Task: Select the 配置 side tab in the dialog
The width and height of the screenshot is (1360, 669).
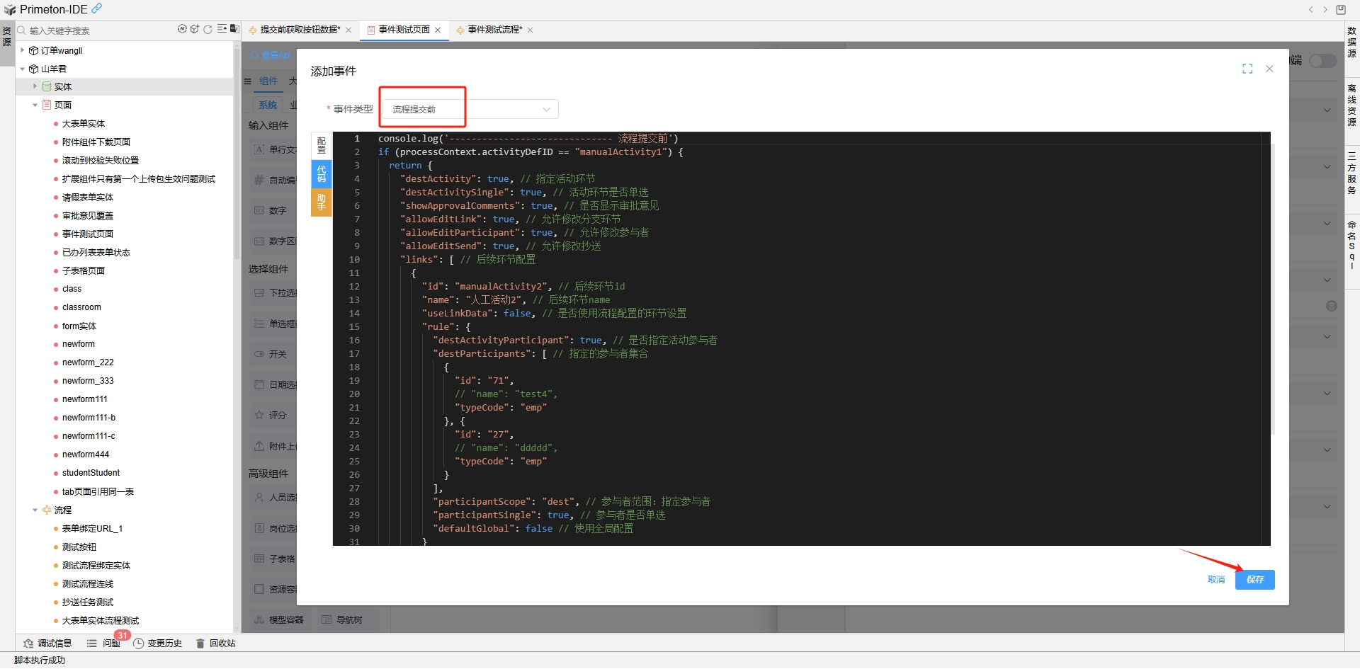Action: 321,146
